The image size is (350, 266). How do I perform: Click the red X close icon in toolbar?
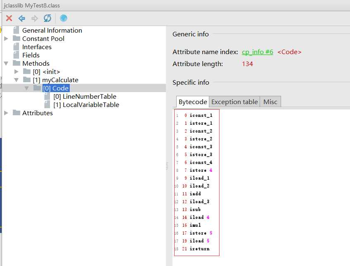pos(9,18)
